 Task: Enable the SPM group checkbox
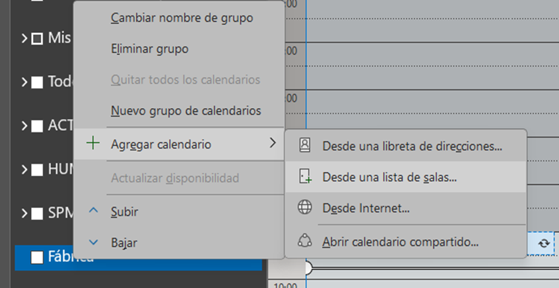37,213
